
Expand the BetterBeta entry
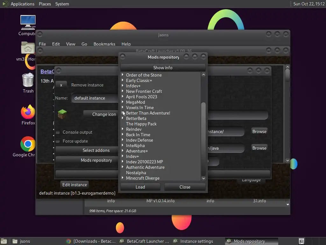pos(123,118)
